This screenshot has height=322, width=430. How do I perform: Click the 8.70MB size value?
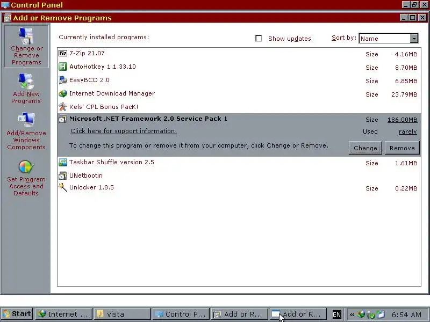click(x=406, y=68)
